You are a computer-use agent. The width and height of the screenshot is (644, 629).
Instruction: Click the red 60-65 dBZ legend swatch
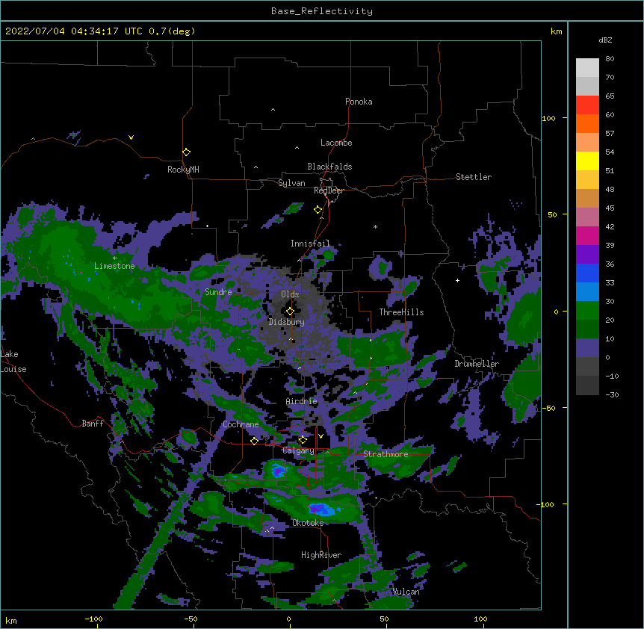pyautogui.click(x=587, y=105)
